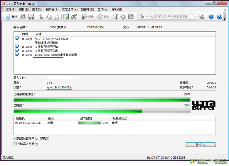Select the HL-DT-ST CD-RW recorder row in list

click(29, 123)
